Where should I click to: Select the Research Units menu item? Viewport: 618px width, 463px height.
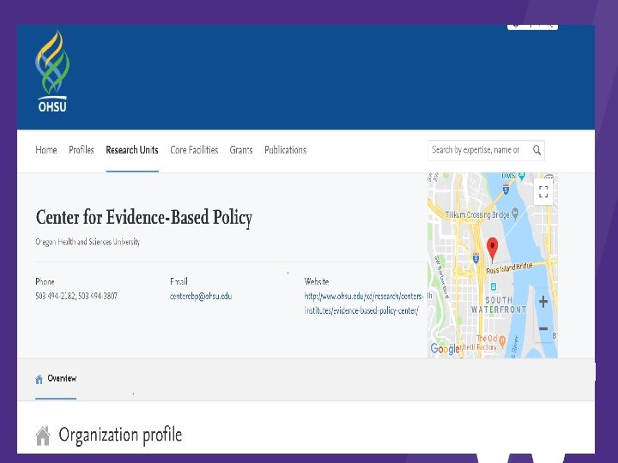pyautogui.click(x=132, y=150)
